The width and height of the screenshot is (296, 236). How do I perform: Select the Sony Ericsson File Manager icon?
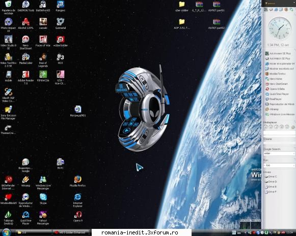click(8, 113)
